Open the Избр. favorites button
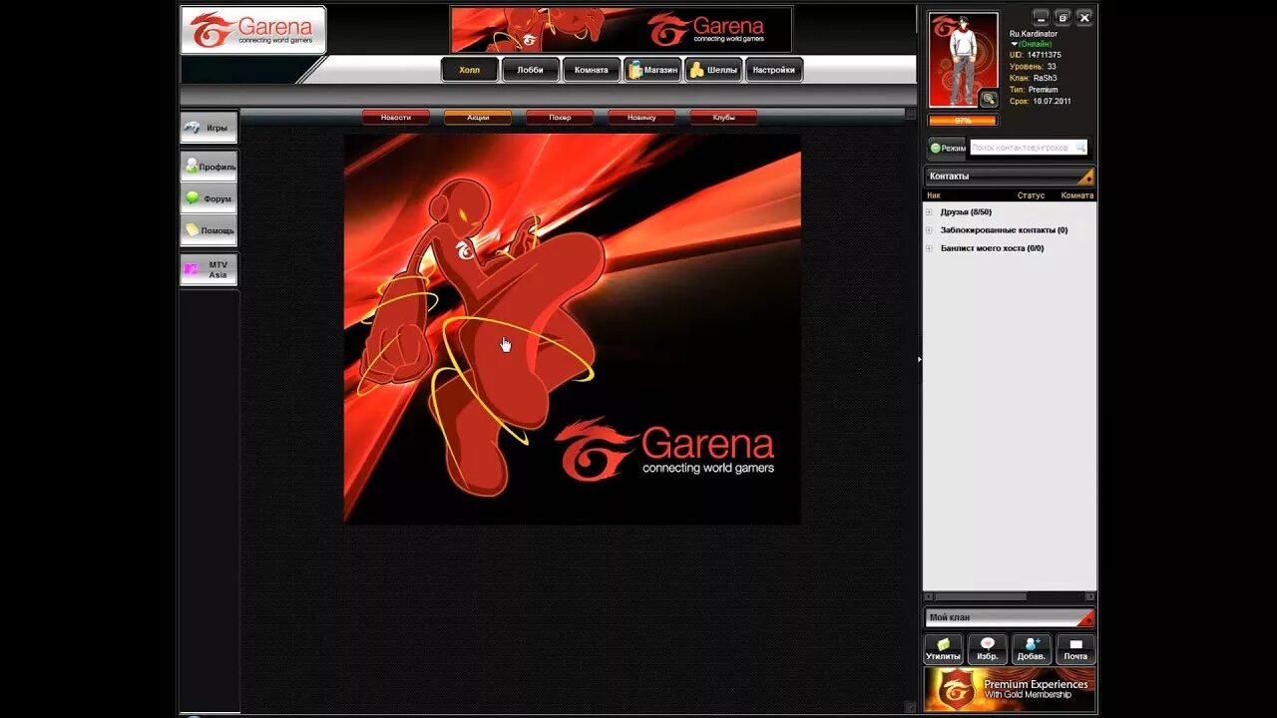Viewport: 1277px width, 718px height. click(988, 649)
